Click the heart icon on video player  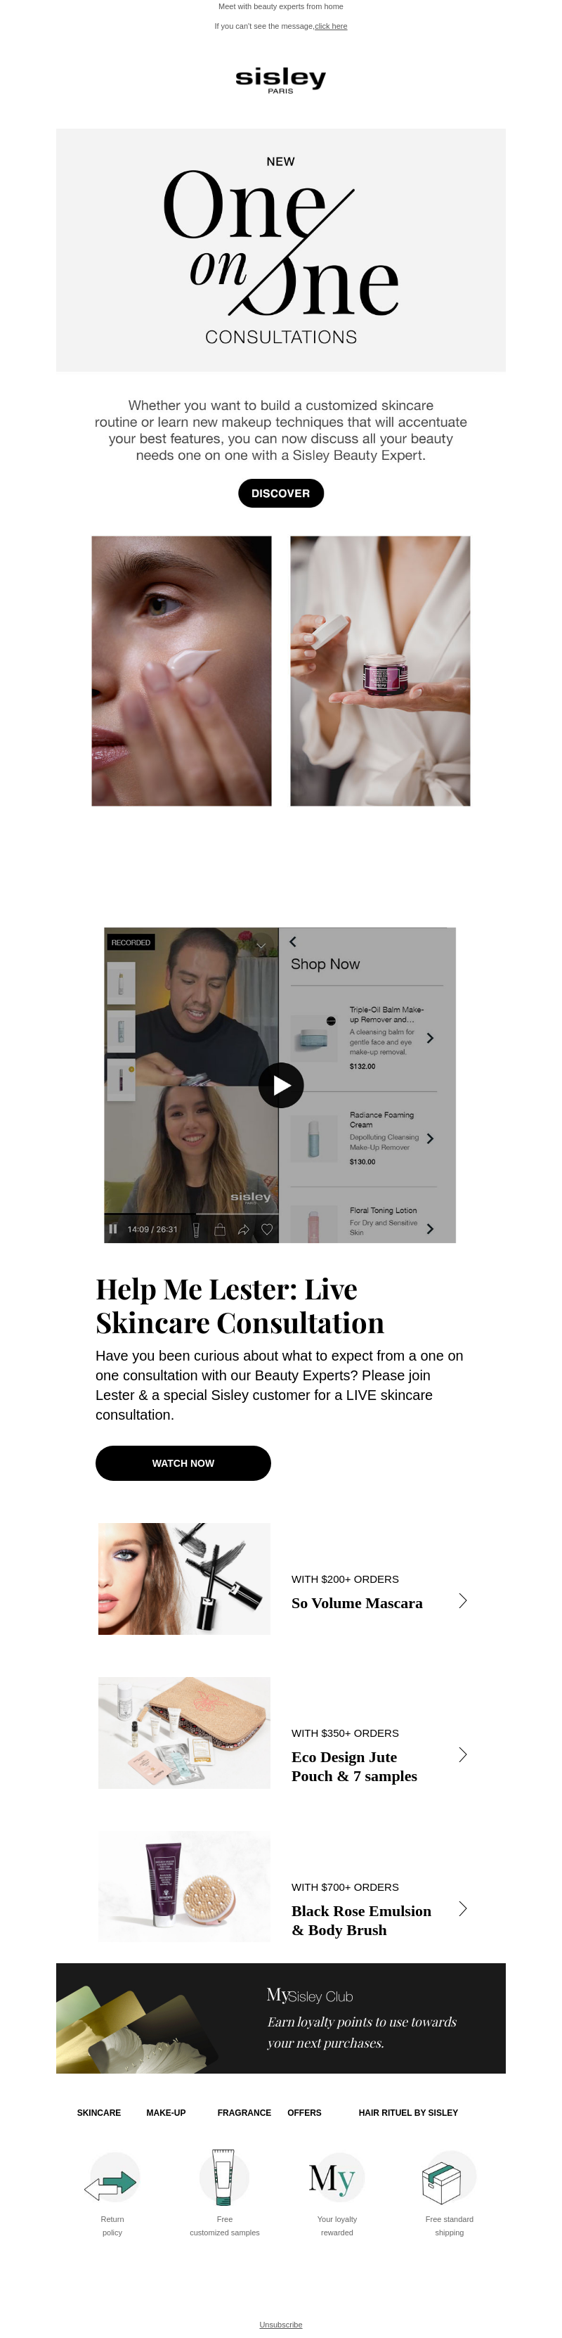tap(268, 1229)
